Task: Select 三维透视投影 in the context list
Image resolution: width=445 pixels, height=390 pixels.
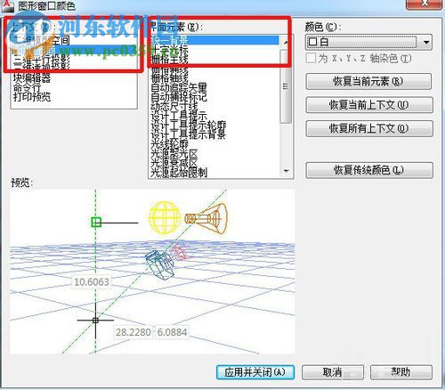Action: click(x=42, y=67)
